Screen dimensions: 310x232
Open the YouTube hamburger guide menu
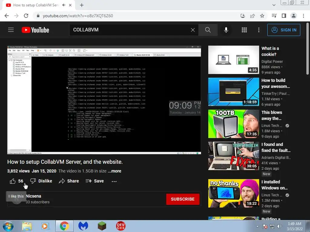pyautogui.click(x=11, y=30)
